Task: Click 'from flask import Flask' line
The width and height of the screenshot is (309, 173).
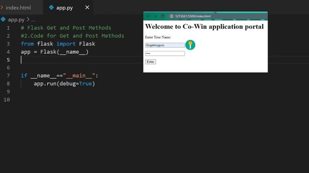Action: pyautogui.click(x=58, y=44)
